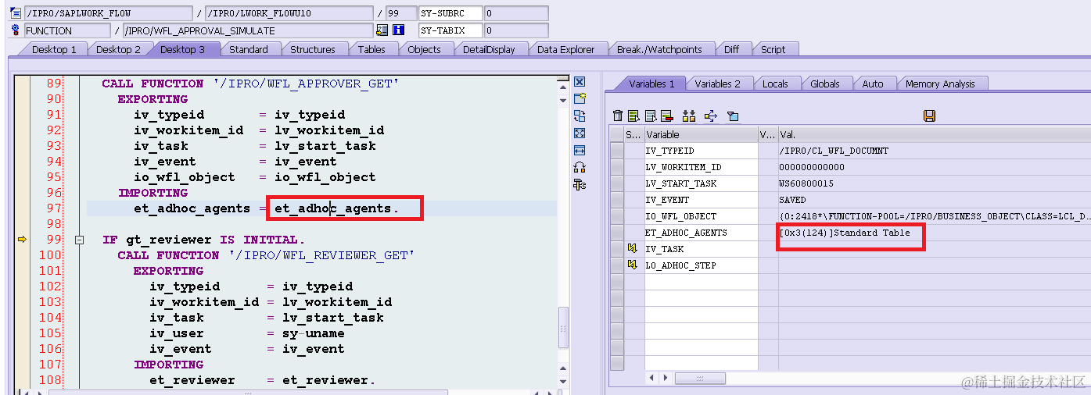The image size is (1091, 395).
Task: Switch to the Desktop 2 tab
Action: coord(118,49)
